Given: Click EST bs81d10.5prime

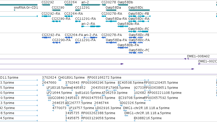Looking at the screenshot, I should [77, 95].
